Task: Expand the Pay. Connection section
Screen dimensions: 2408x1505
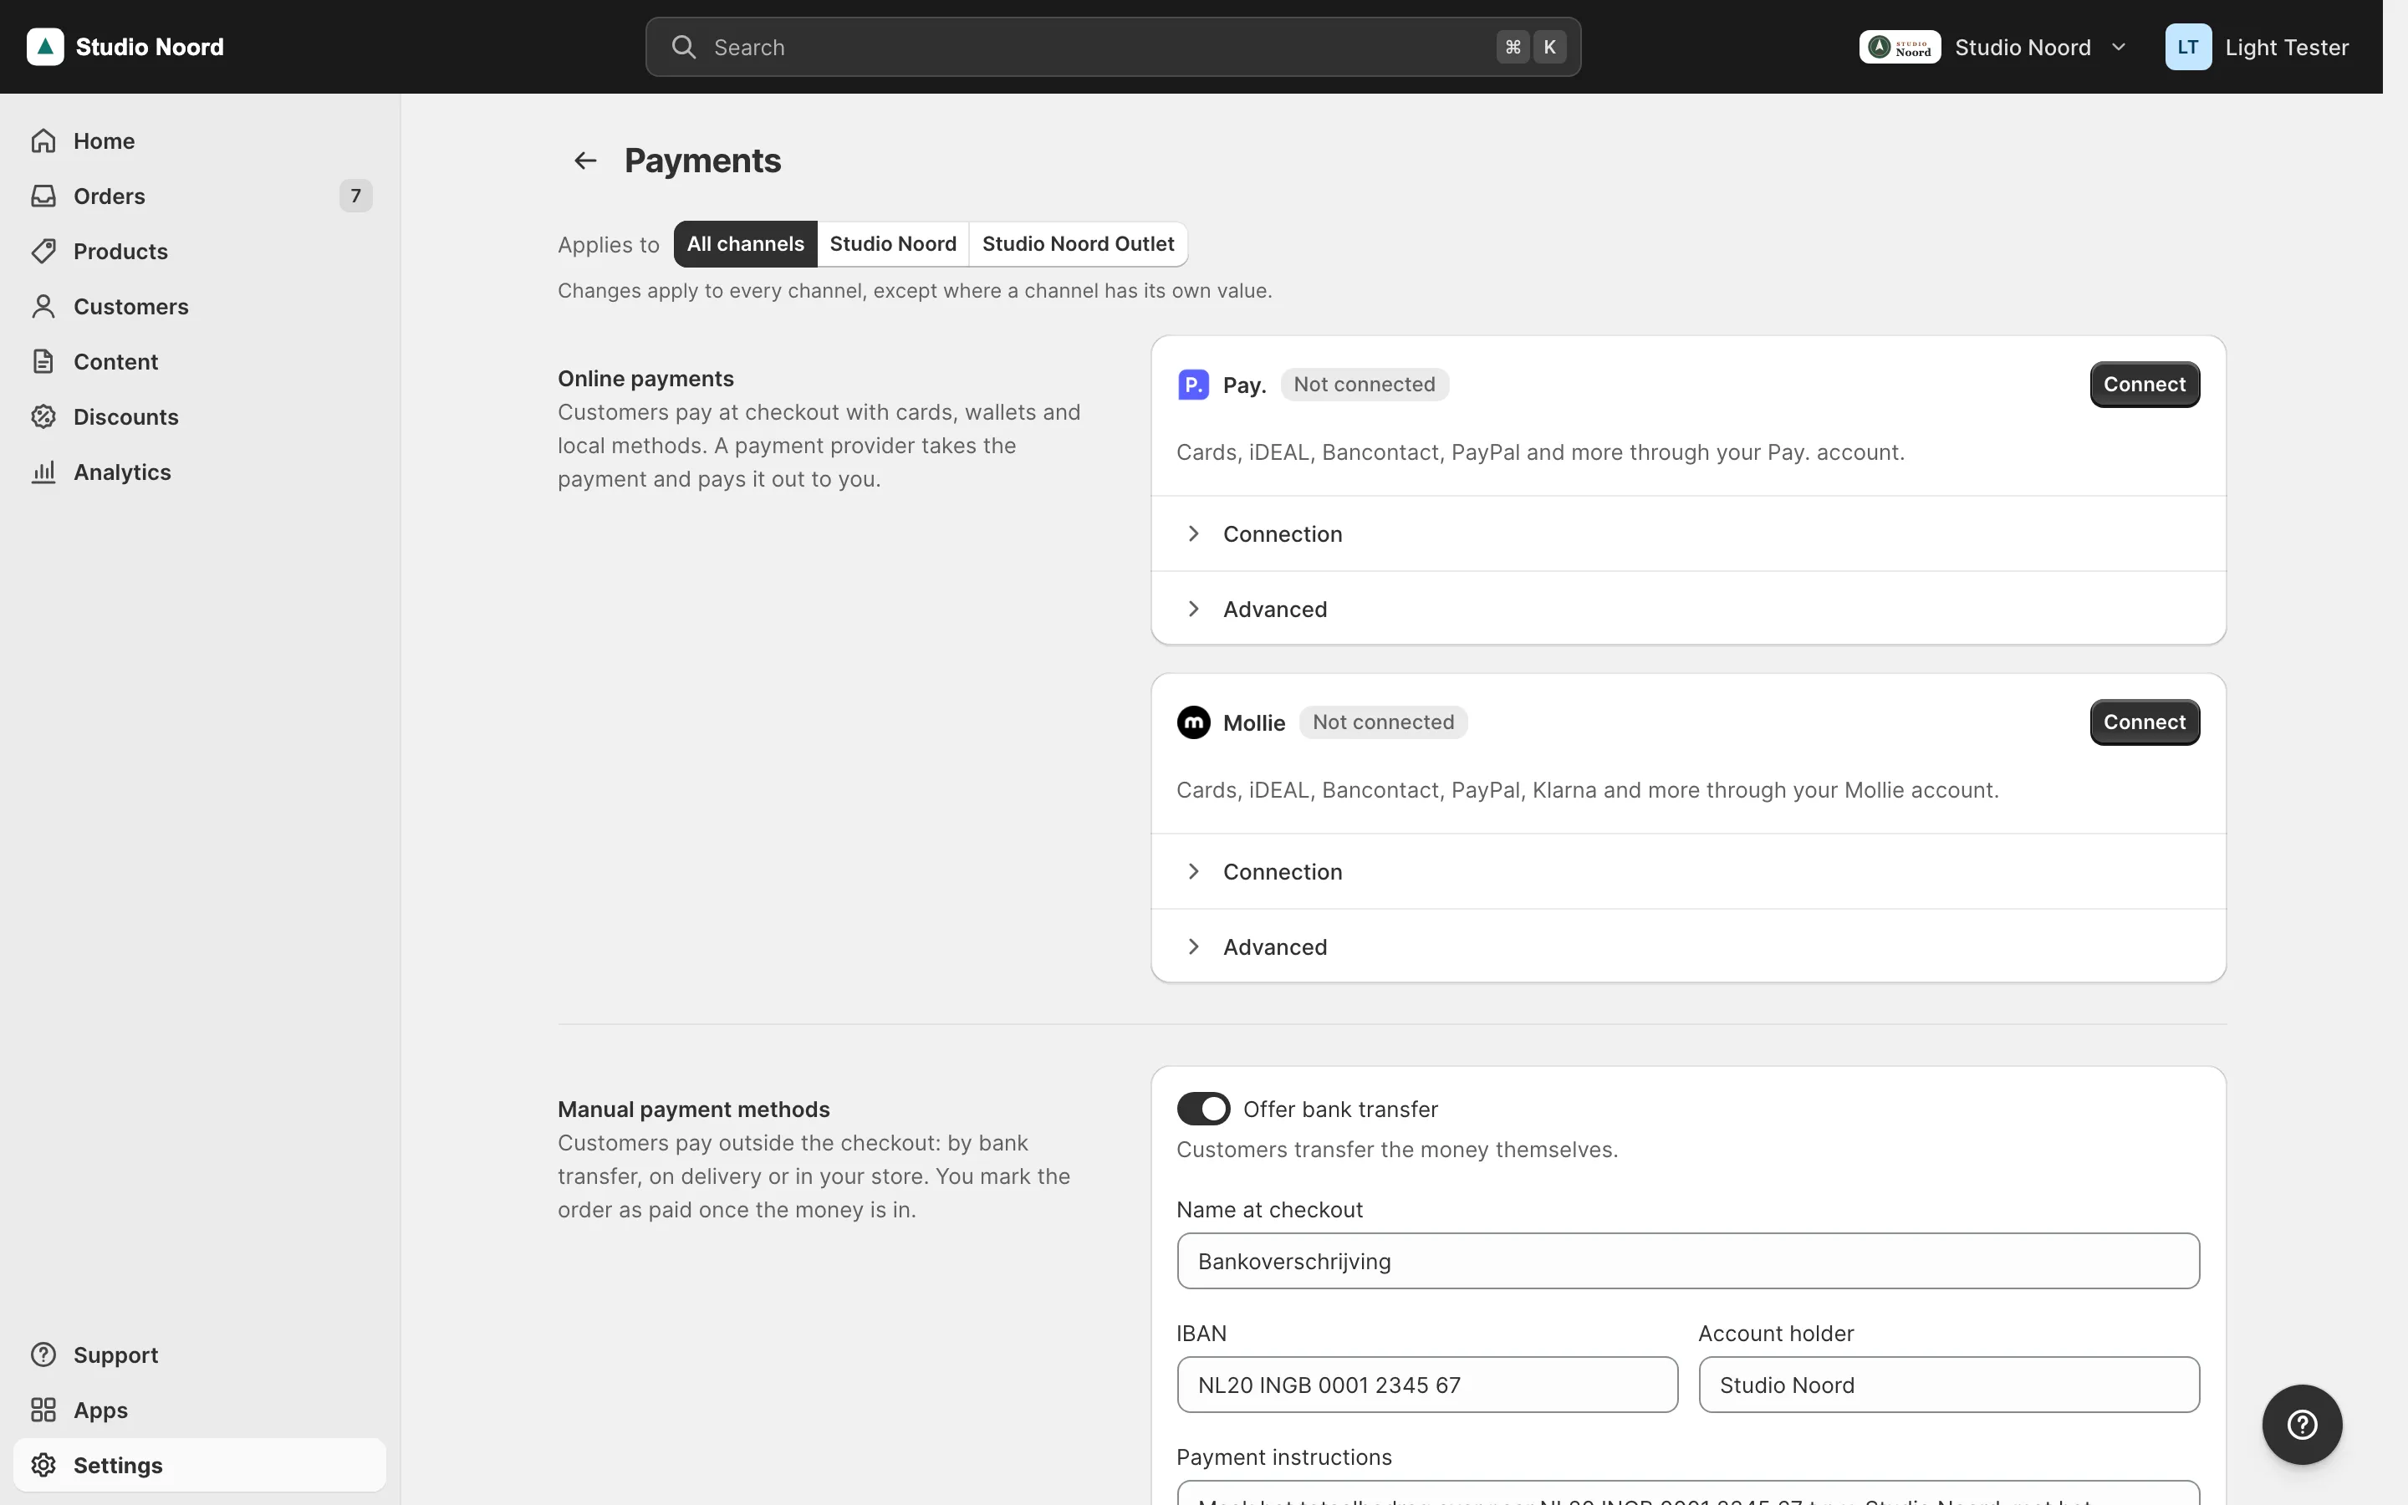Action: tap(1687, 533)
